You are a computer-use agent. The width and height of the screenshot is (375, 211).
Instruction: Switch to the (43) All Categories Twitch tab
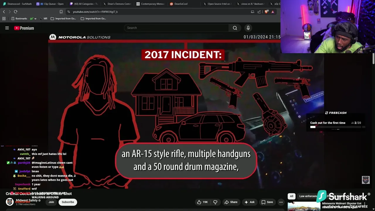(x=84, y=4)
